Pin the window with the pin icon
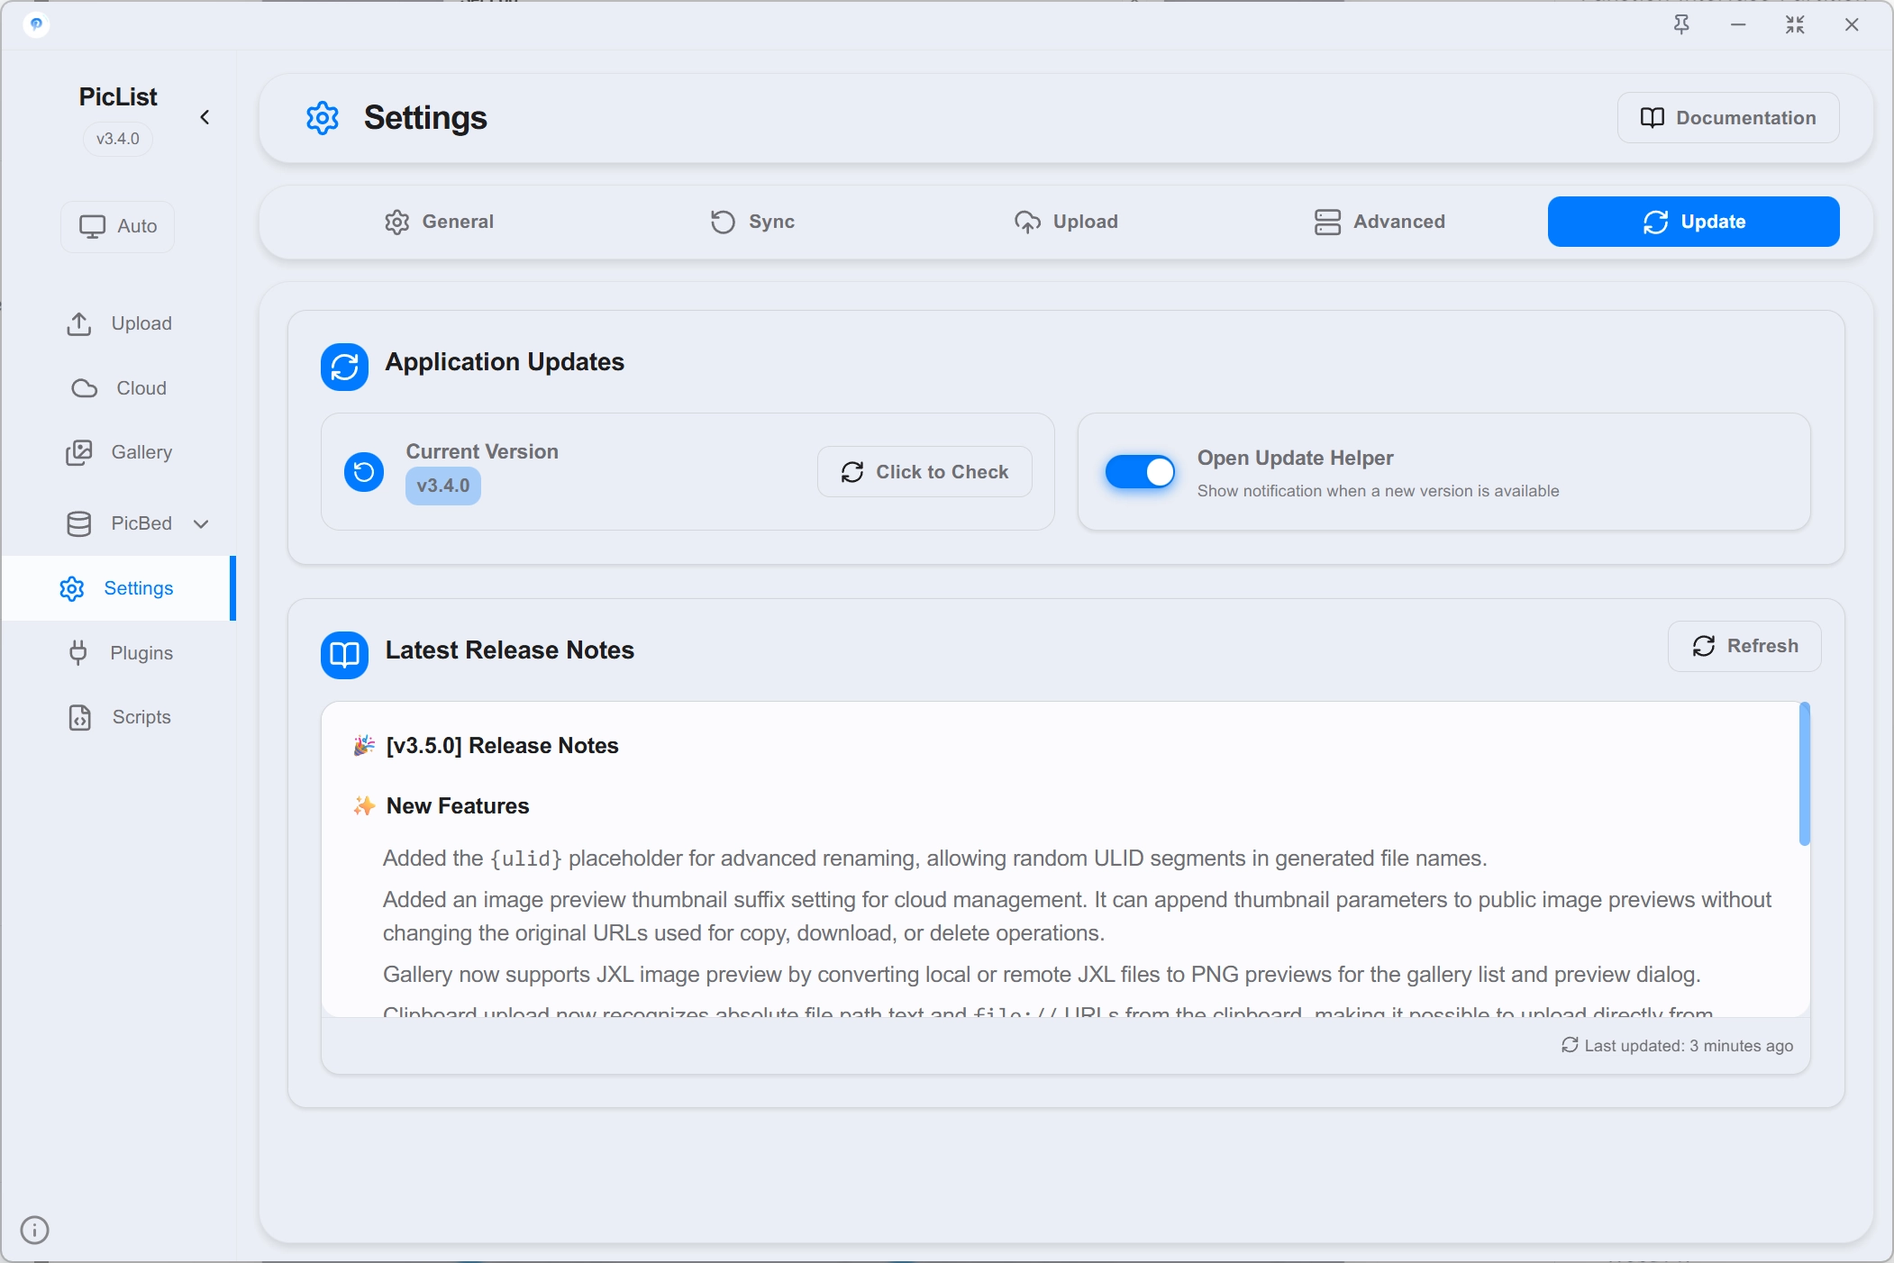This screenshot has height=1263, width=1894. coord(1681,25)
